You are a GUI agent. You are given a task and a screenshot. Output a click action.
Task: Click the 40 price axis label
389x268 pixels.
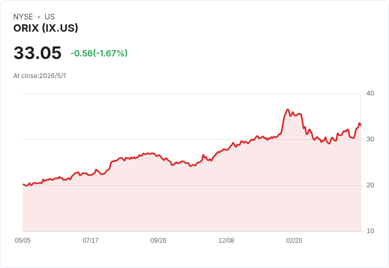(370, 93)
